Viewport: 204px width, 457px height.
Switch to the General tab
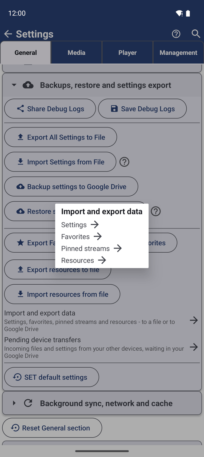tap(26, 53)
